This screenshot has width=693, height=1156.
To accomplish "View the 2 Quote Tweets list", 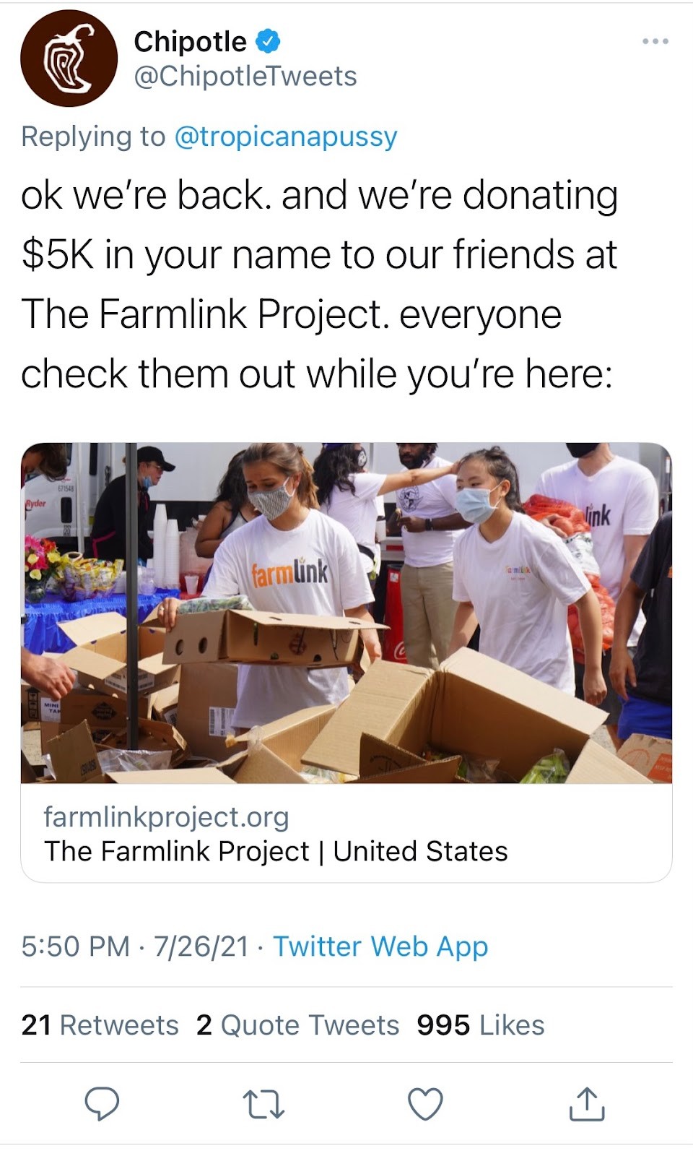I will 297,1025.
